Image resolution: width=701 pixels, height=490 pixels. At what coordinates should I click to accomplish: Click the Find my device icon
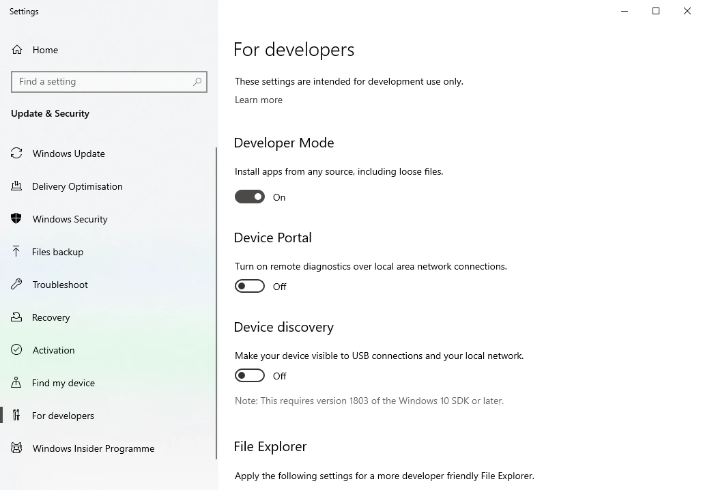point(16,382)
